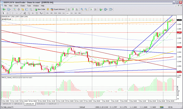The width and height of the screenshot is (183, 109).
Task: Switch to Candlesticks chart mode
Action: point(73,9)
